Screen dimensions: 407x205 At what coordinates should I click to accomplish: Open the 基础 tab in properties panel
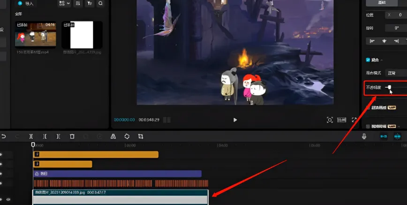[382, 3]
